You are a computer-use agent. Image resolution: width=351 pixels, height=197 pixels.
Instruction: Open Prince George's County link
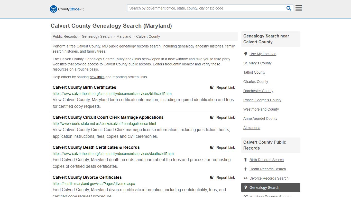pos(262,100)
